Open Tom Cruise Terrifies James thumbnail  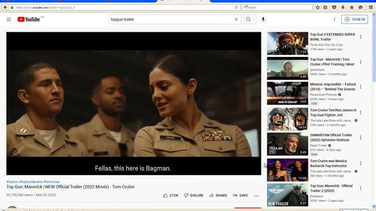[287, 119]
